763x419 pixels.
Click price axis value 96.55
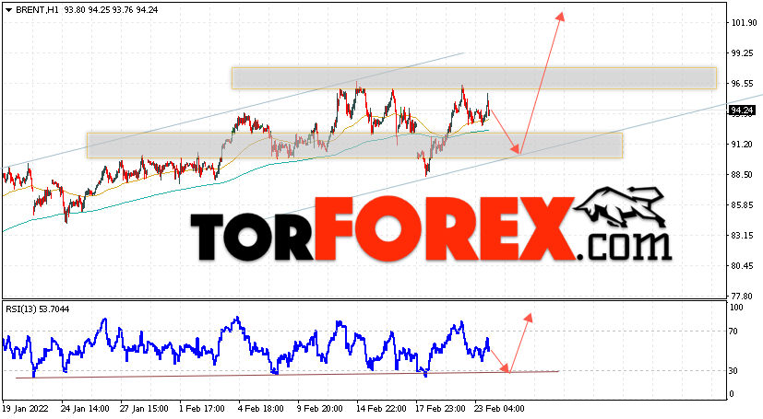click(742, 84)
